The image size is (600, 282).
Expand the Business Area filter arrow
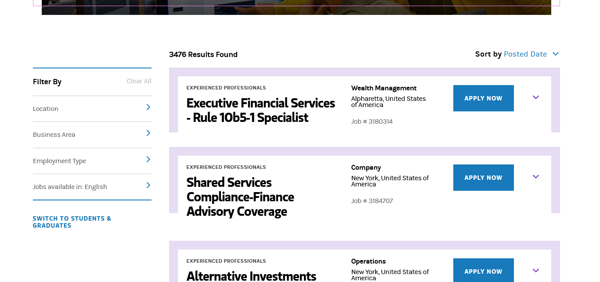click(x=148, y=133)
